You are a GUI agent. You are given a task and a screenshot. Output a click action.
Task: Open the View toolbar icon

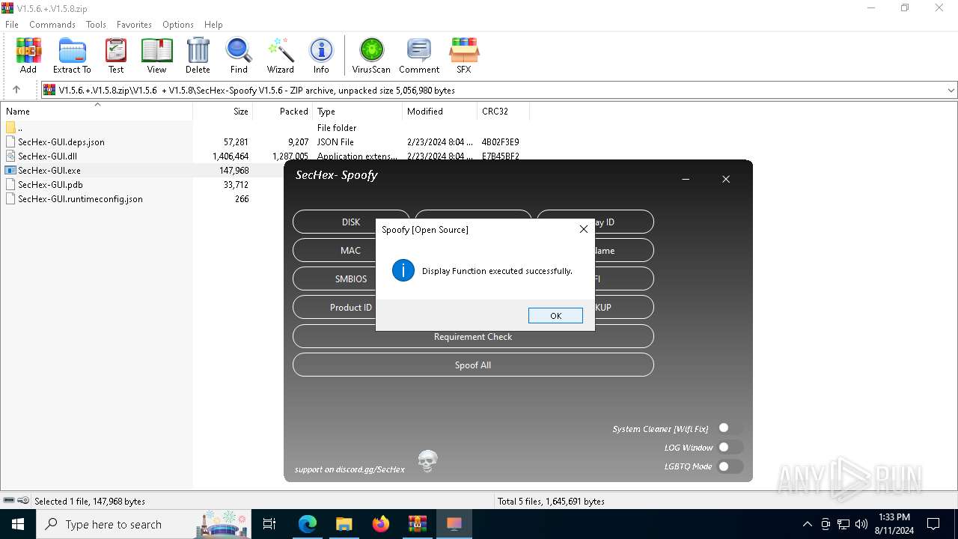pos(156,56)
